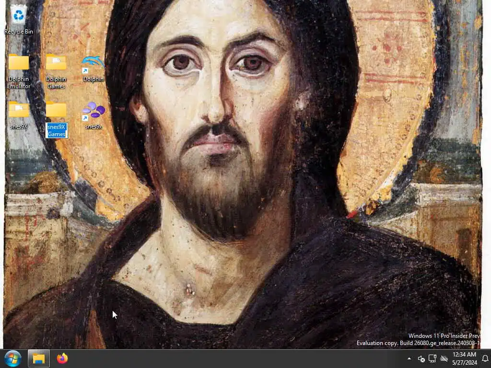
Task: Select the Dolphin Emulator folder
Action: tap(19, 62)
